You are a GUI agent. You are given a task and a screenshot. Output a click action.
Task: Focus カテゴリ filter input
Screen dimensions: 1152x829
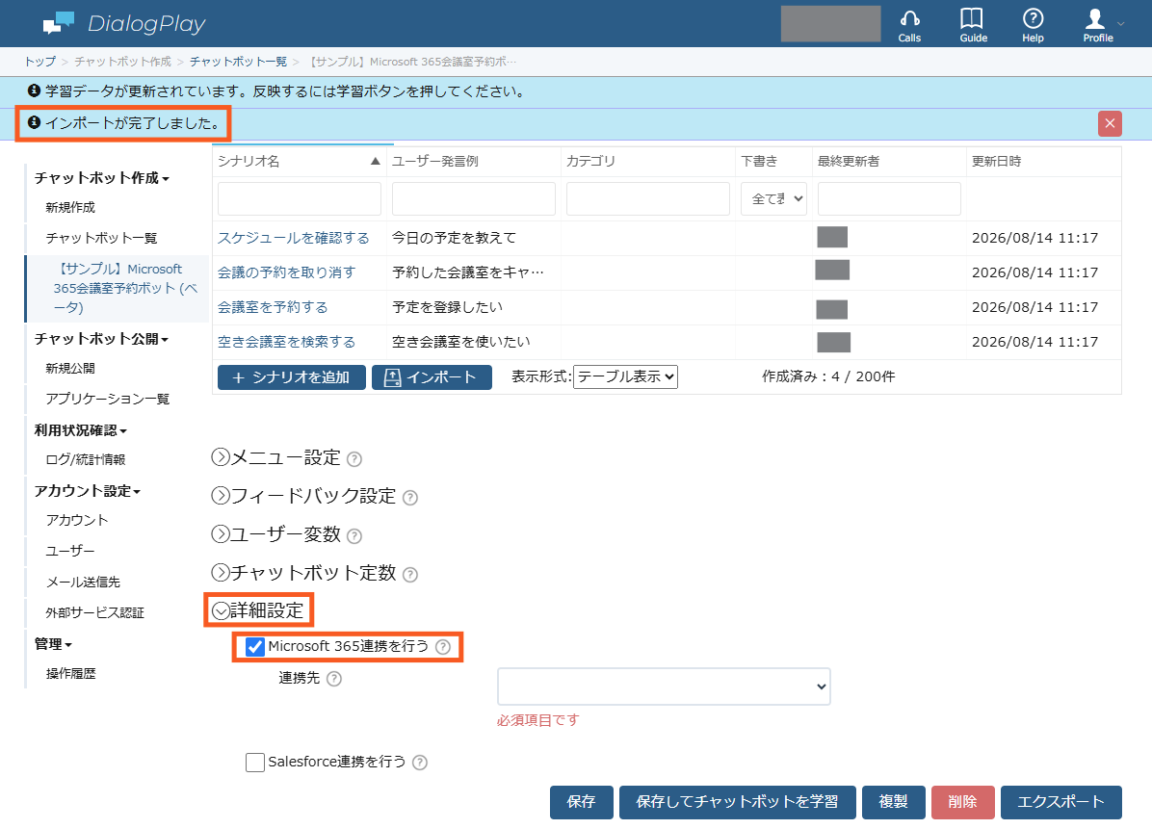[x=648, y=199]
